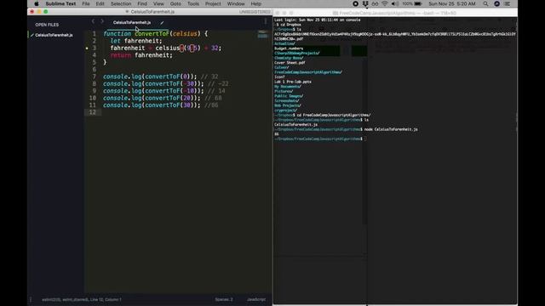This screenshot has width=545, height=306.
Task: Open the Selection menu
Action: [x=121, y=3]
